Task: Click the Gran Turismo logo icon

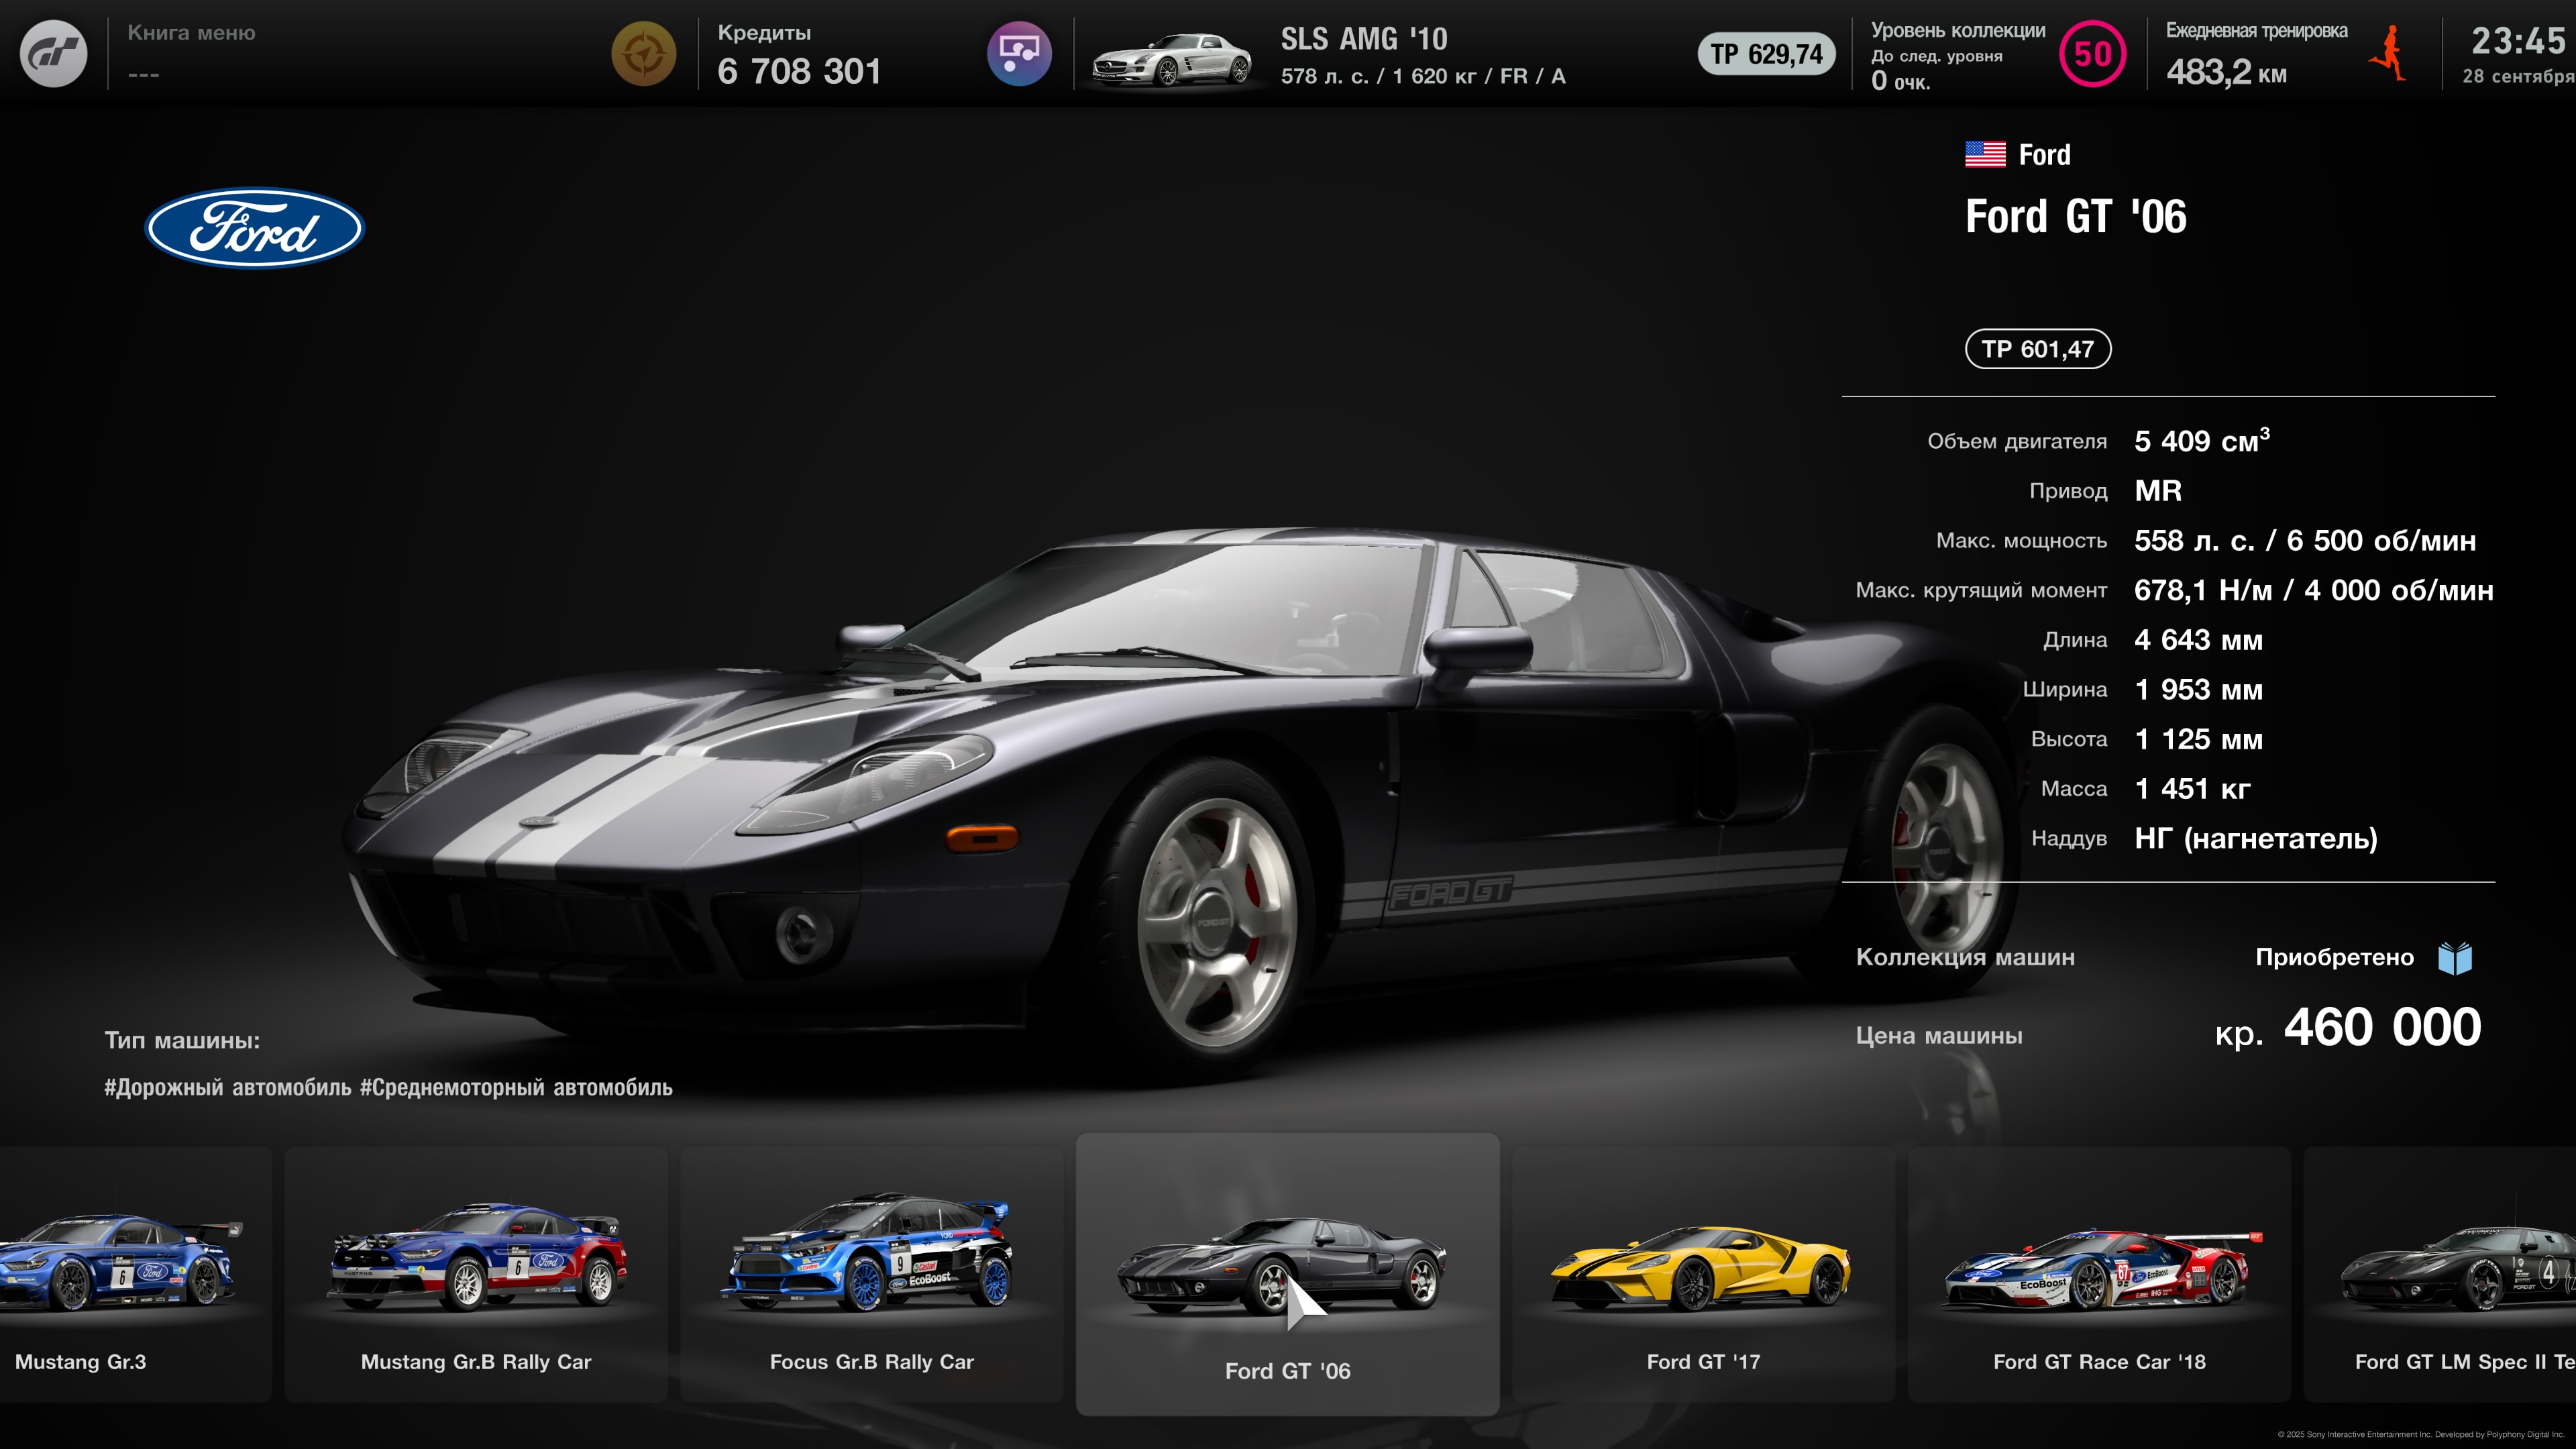Action: (x=54, y=54)
